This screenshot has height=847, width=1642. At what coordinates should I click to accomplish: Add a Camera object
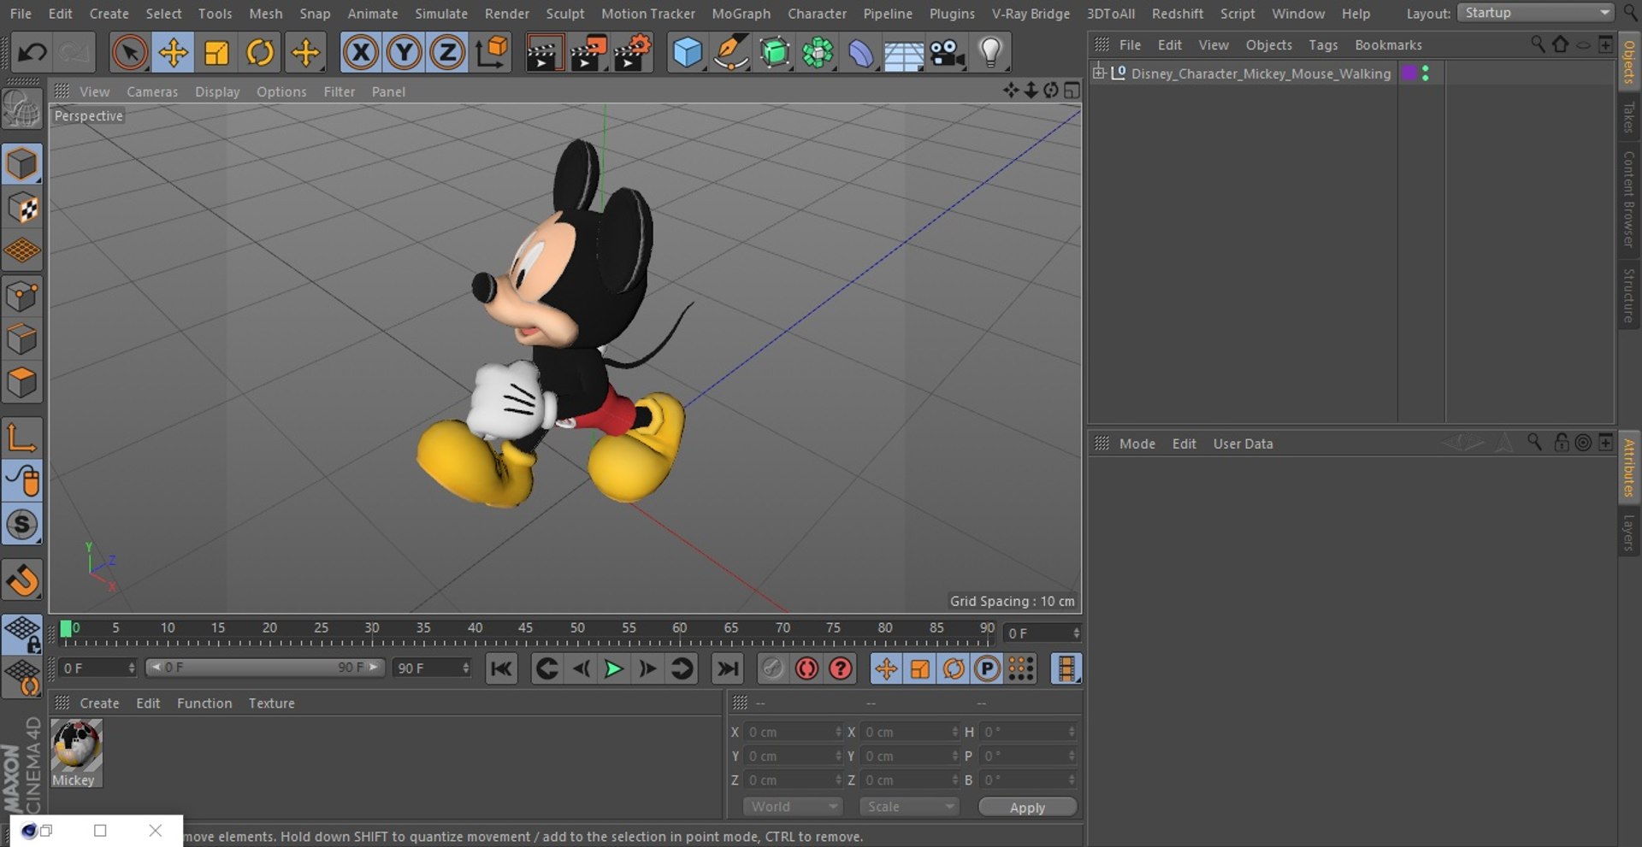tap(948, 53)
